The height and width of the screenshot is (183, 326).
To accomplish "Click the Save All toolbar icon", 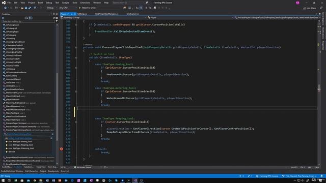I will 30,8.
